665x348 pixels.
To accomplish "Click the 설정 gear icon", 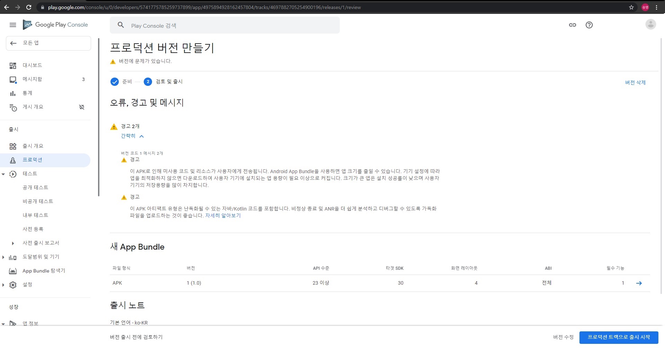I will pyautogui.click(x=13, y=285).
